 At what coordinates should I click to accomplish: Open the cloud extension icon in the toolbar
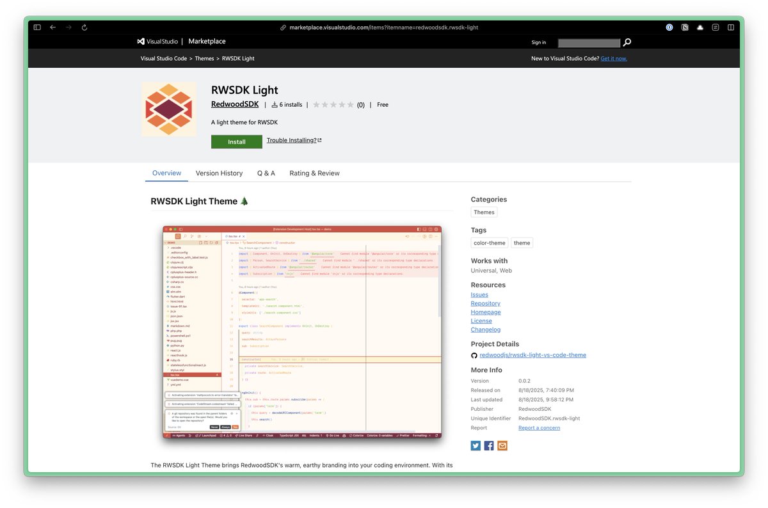pos(700,28)
